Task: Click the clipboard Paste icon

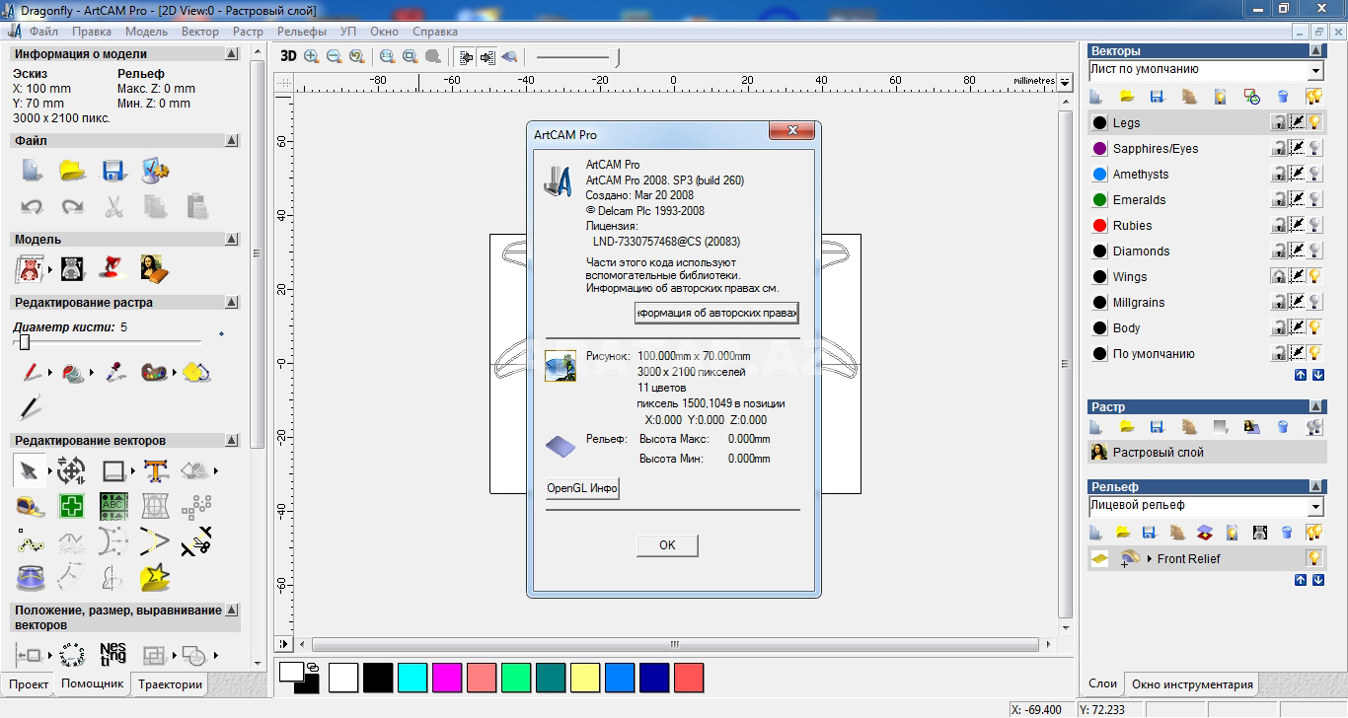Action: pyautogui.click(x=196, y=205)
